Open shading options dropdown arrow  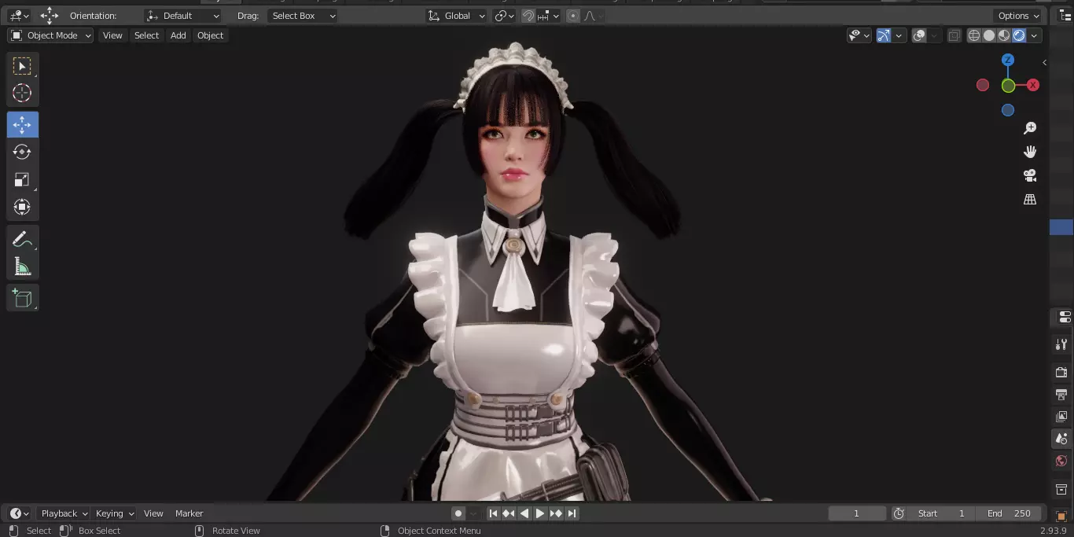coord(1034,35)
